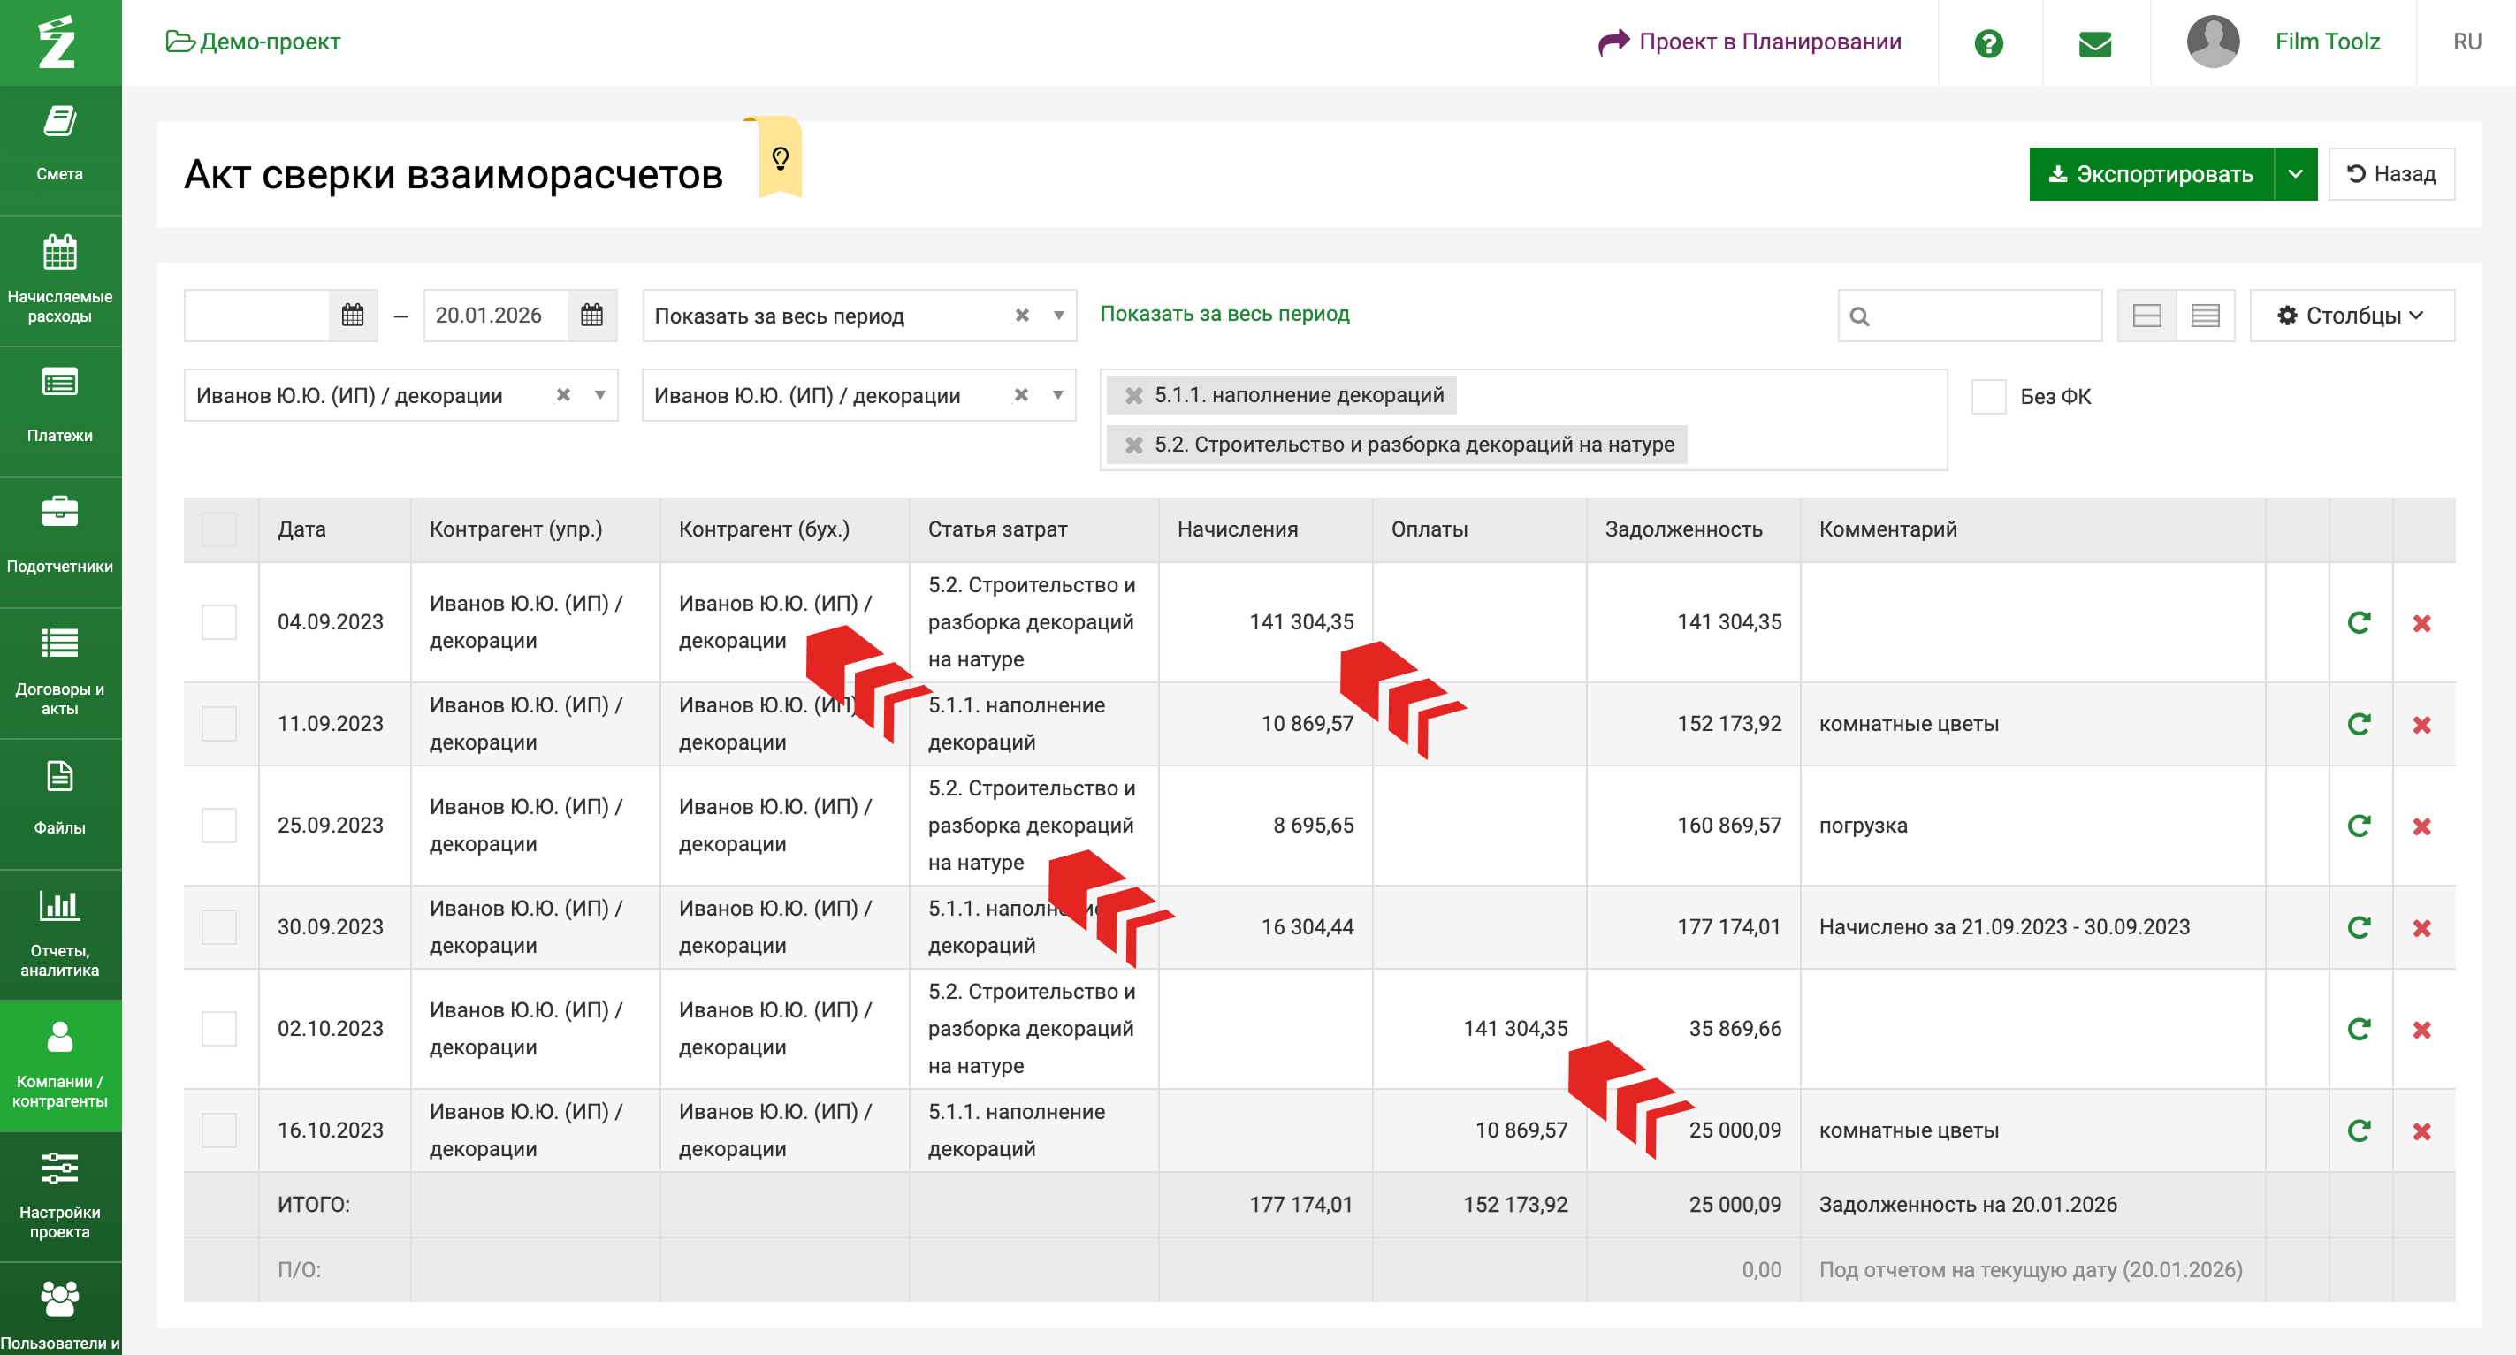Open the Экспортировать split-button arrow
This screenshot has height=1355, width=2516.
point(2294,175)
